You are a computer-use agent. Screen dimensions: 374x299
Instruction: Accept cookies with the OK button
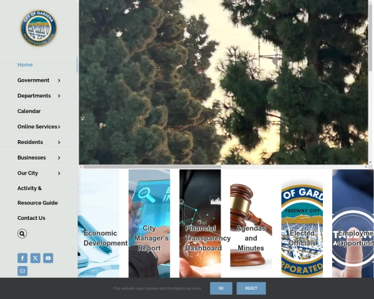(221, 288)
